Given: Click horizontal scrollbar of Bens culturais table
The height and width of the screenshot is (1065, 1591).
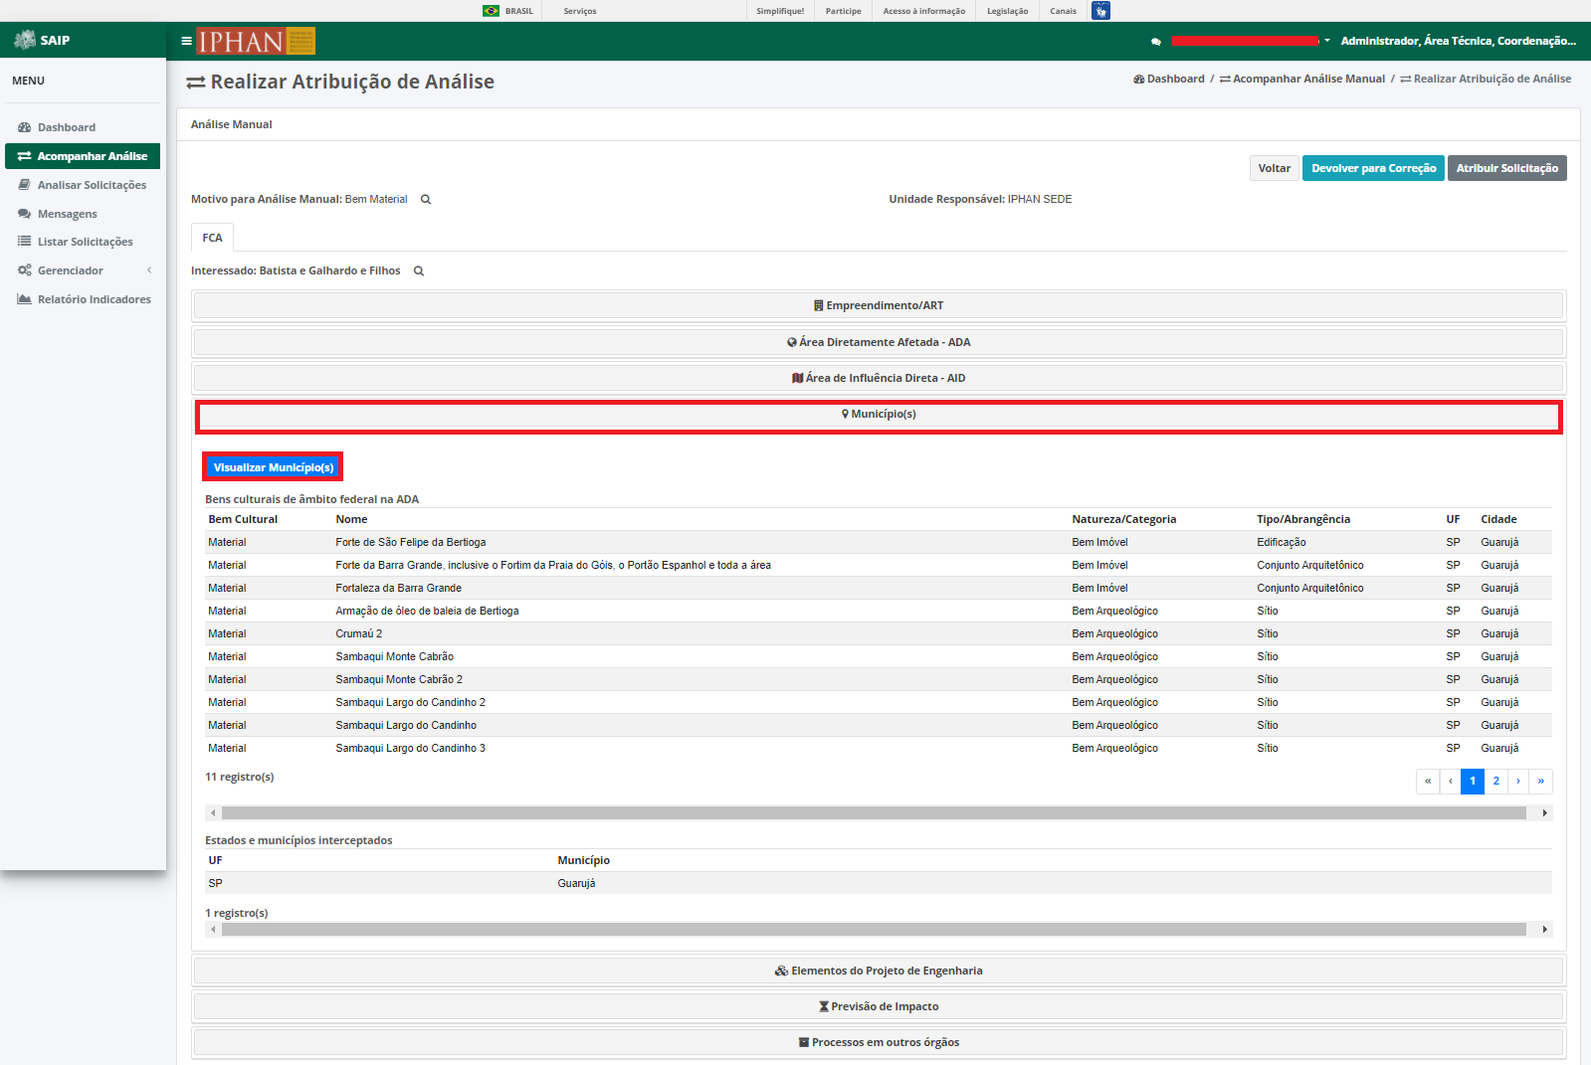Looking at the screenshot, I should (874, 813).
